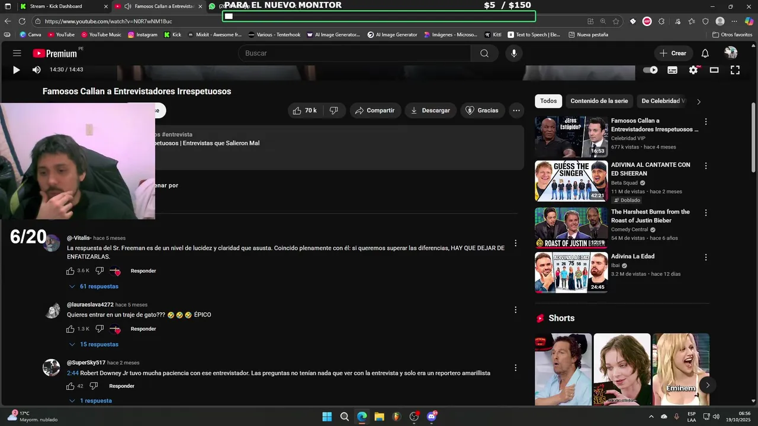
Task: Like the comment by @lauraeslava4272
Action: [x=70, y=329]
